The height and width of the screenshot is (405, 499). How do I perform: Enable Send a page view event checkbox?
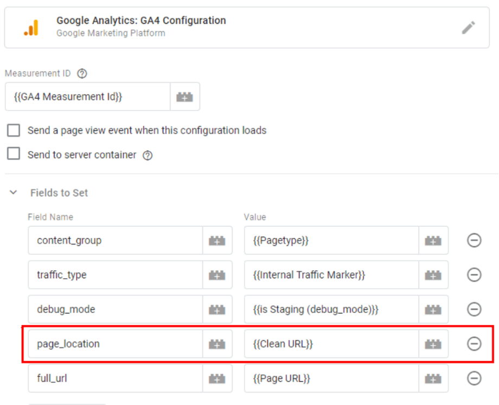click(14, 130)
